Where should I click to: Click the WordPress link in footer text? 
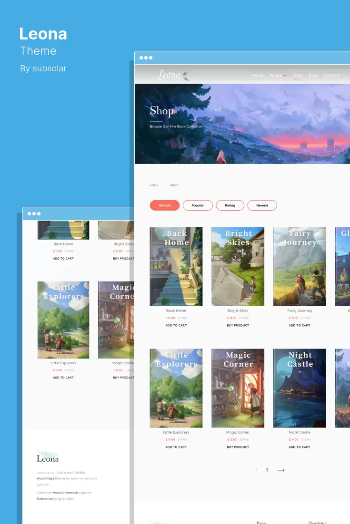coord(45,478)
